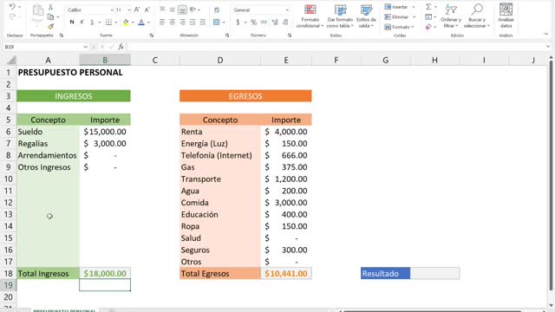Screen dimensions: 555x312
Task: Open Número dialog launcher
Action: 290,36
